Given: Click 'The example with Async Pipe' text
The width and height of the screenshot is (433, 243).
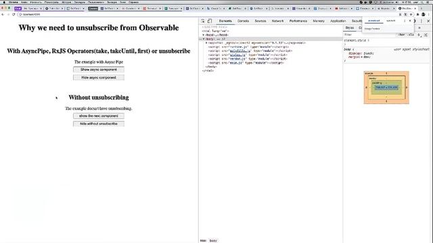Looking at the screenshot, I should click(x=99, y=62).
